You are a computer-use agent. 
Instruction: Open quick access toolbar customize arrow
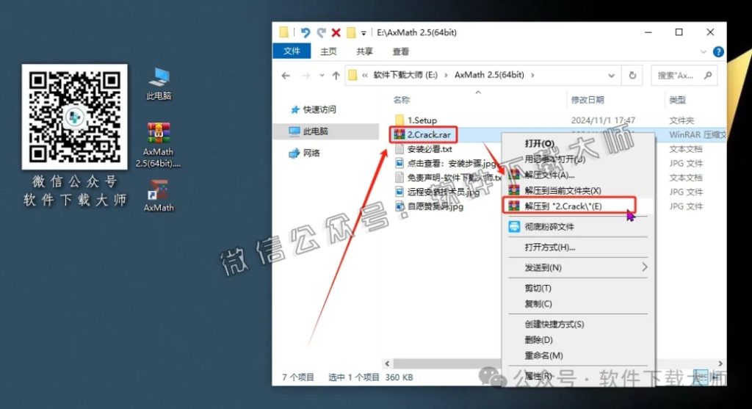click(x=364, y=33)
